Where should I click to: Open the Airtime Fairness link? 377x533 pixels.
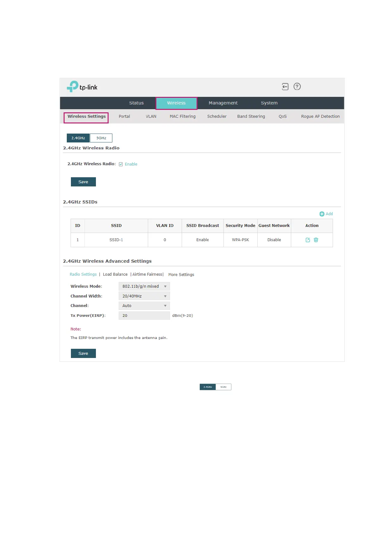click(147, 274)
